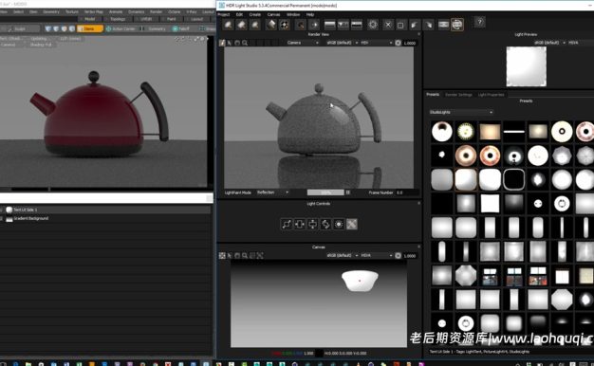Open the Window menu in HDR Light Studio
The image size is (594, 366).
293,14
